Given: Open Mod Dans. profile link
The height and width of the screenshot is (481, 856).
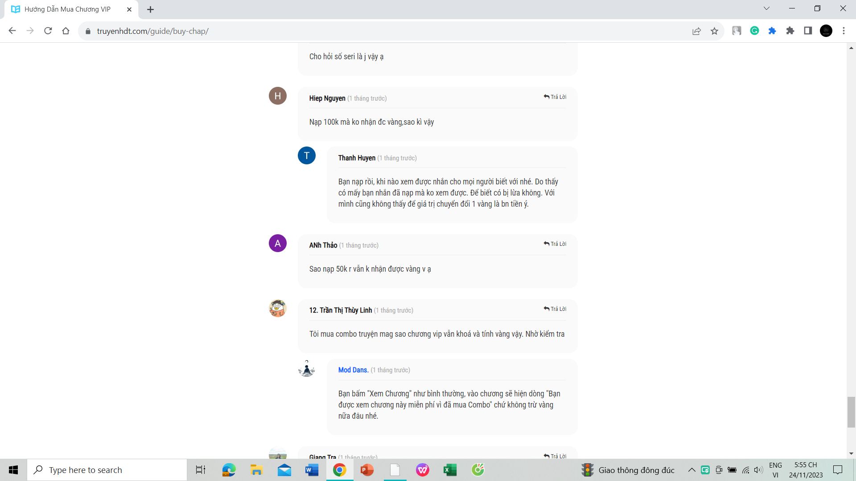Looking at the screenshot, I should click(x=353, y=370).
